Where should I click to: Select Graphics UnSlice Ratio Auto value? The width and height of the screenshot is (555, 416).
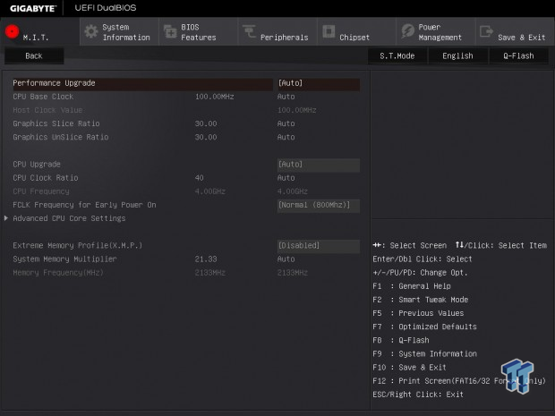[286, 137]
